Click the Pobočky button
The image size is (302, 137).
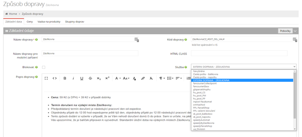pos(285,31)
